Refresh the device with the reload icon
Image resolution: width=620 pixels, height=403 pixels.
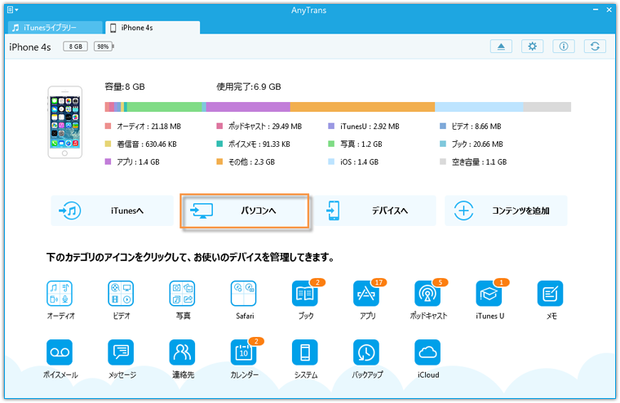click(x=595, y=46)
